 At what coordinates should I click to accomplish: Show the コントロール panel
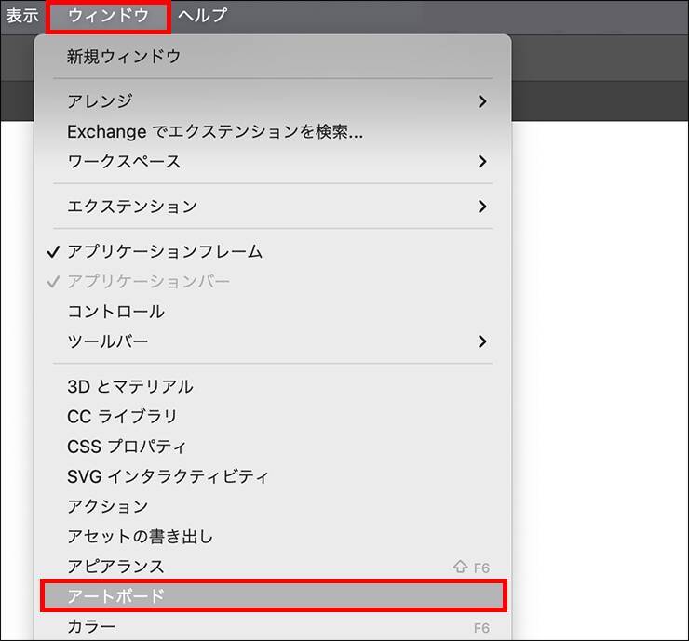(115, 311)
